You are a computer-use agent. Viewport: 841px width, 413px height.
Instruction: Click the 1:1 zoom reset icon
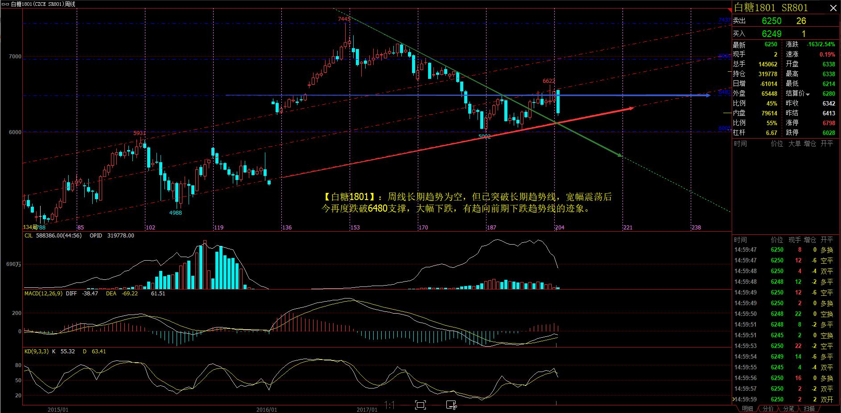(x=389, y=405)
